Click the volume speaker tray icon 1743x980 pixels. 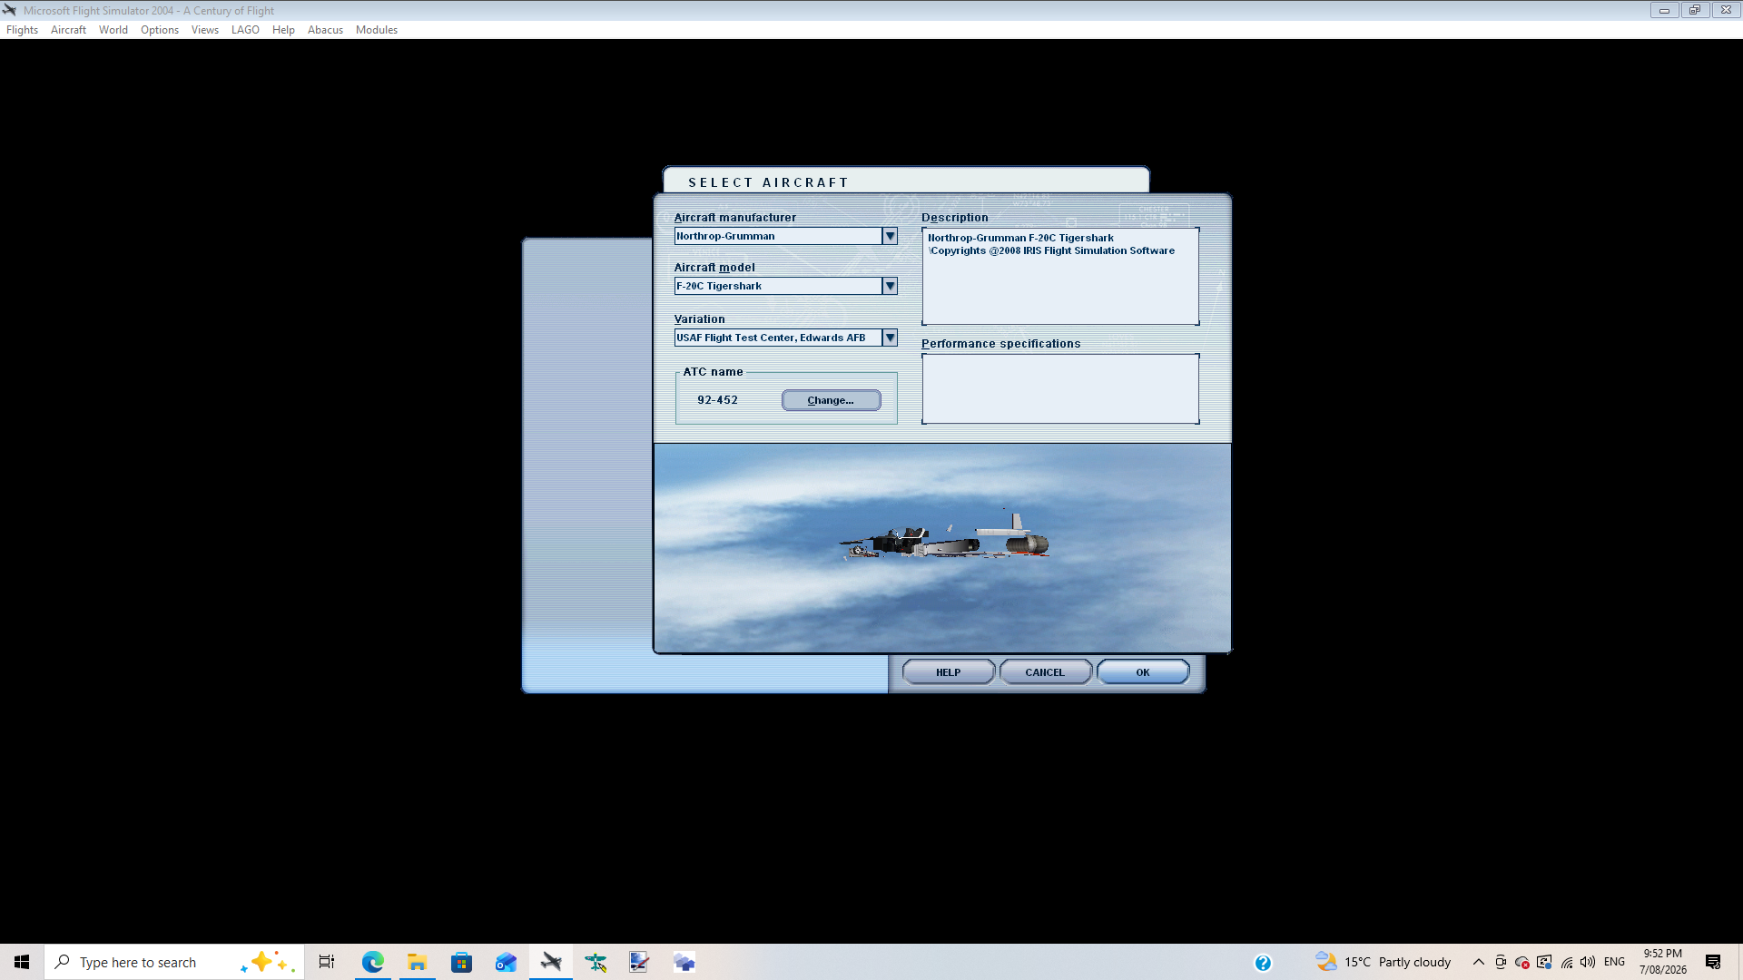1588,962
